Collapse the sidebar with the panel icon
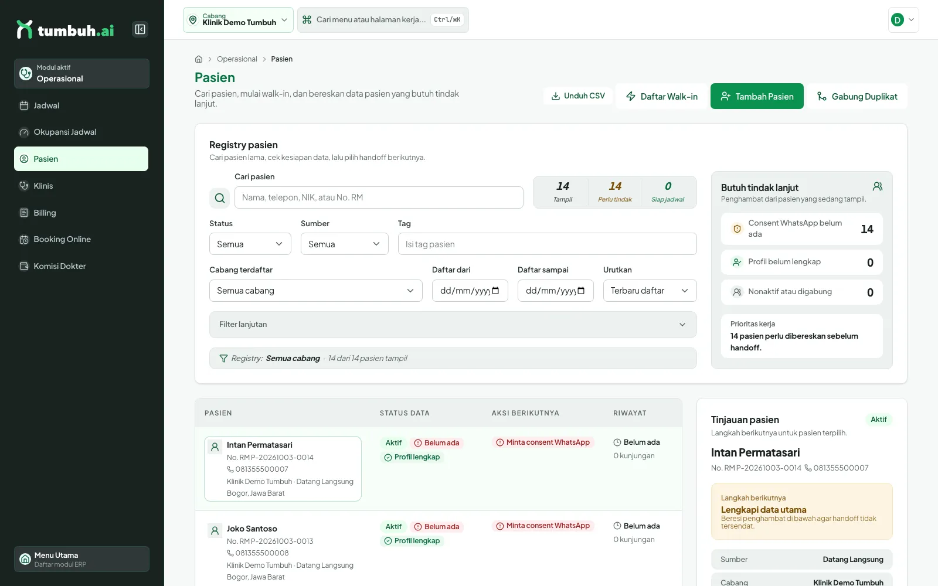 [x=140, y=29]
